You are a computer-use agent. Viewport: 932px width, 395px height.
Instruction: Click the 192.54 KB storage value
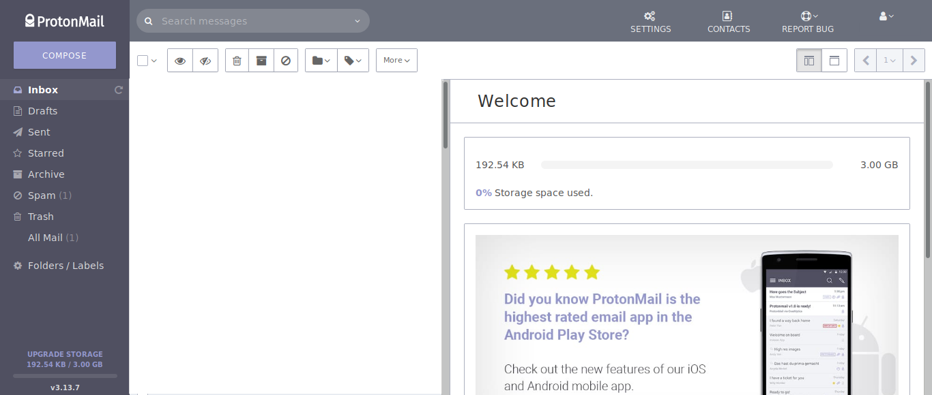500,165
